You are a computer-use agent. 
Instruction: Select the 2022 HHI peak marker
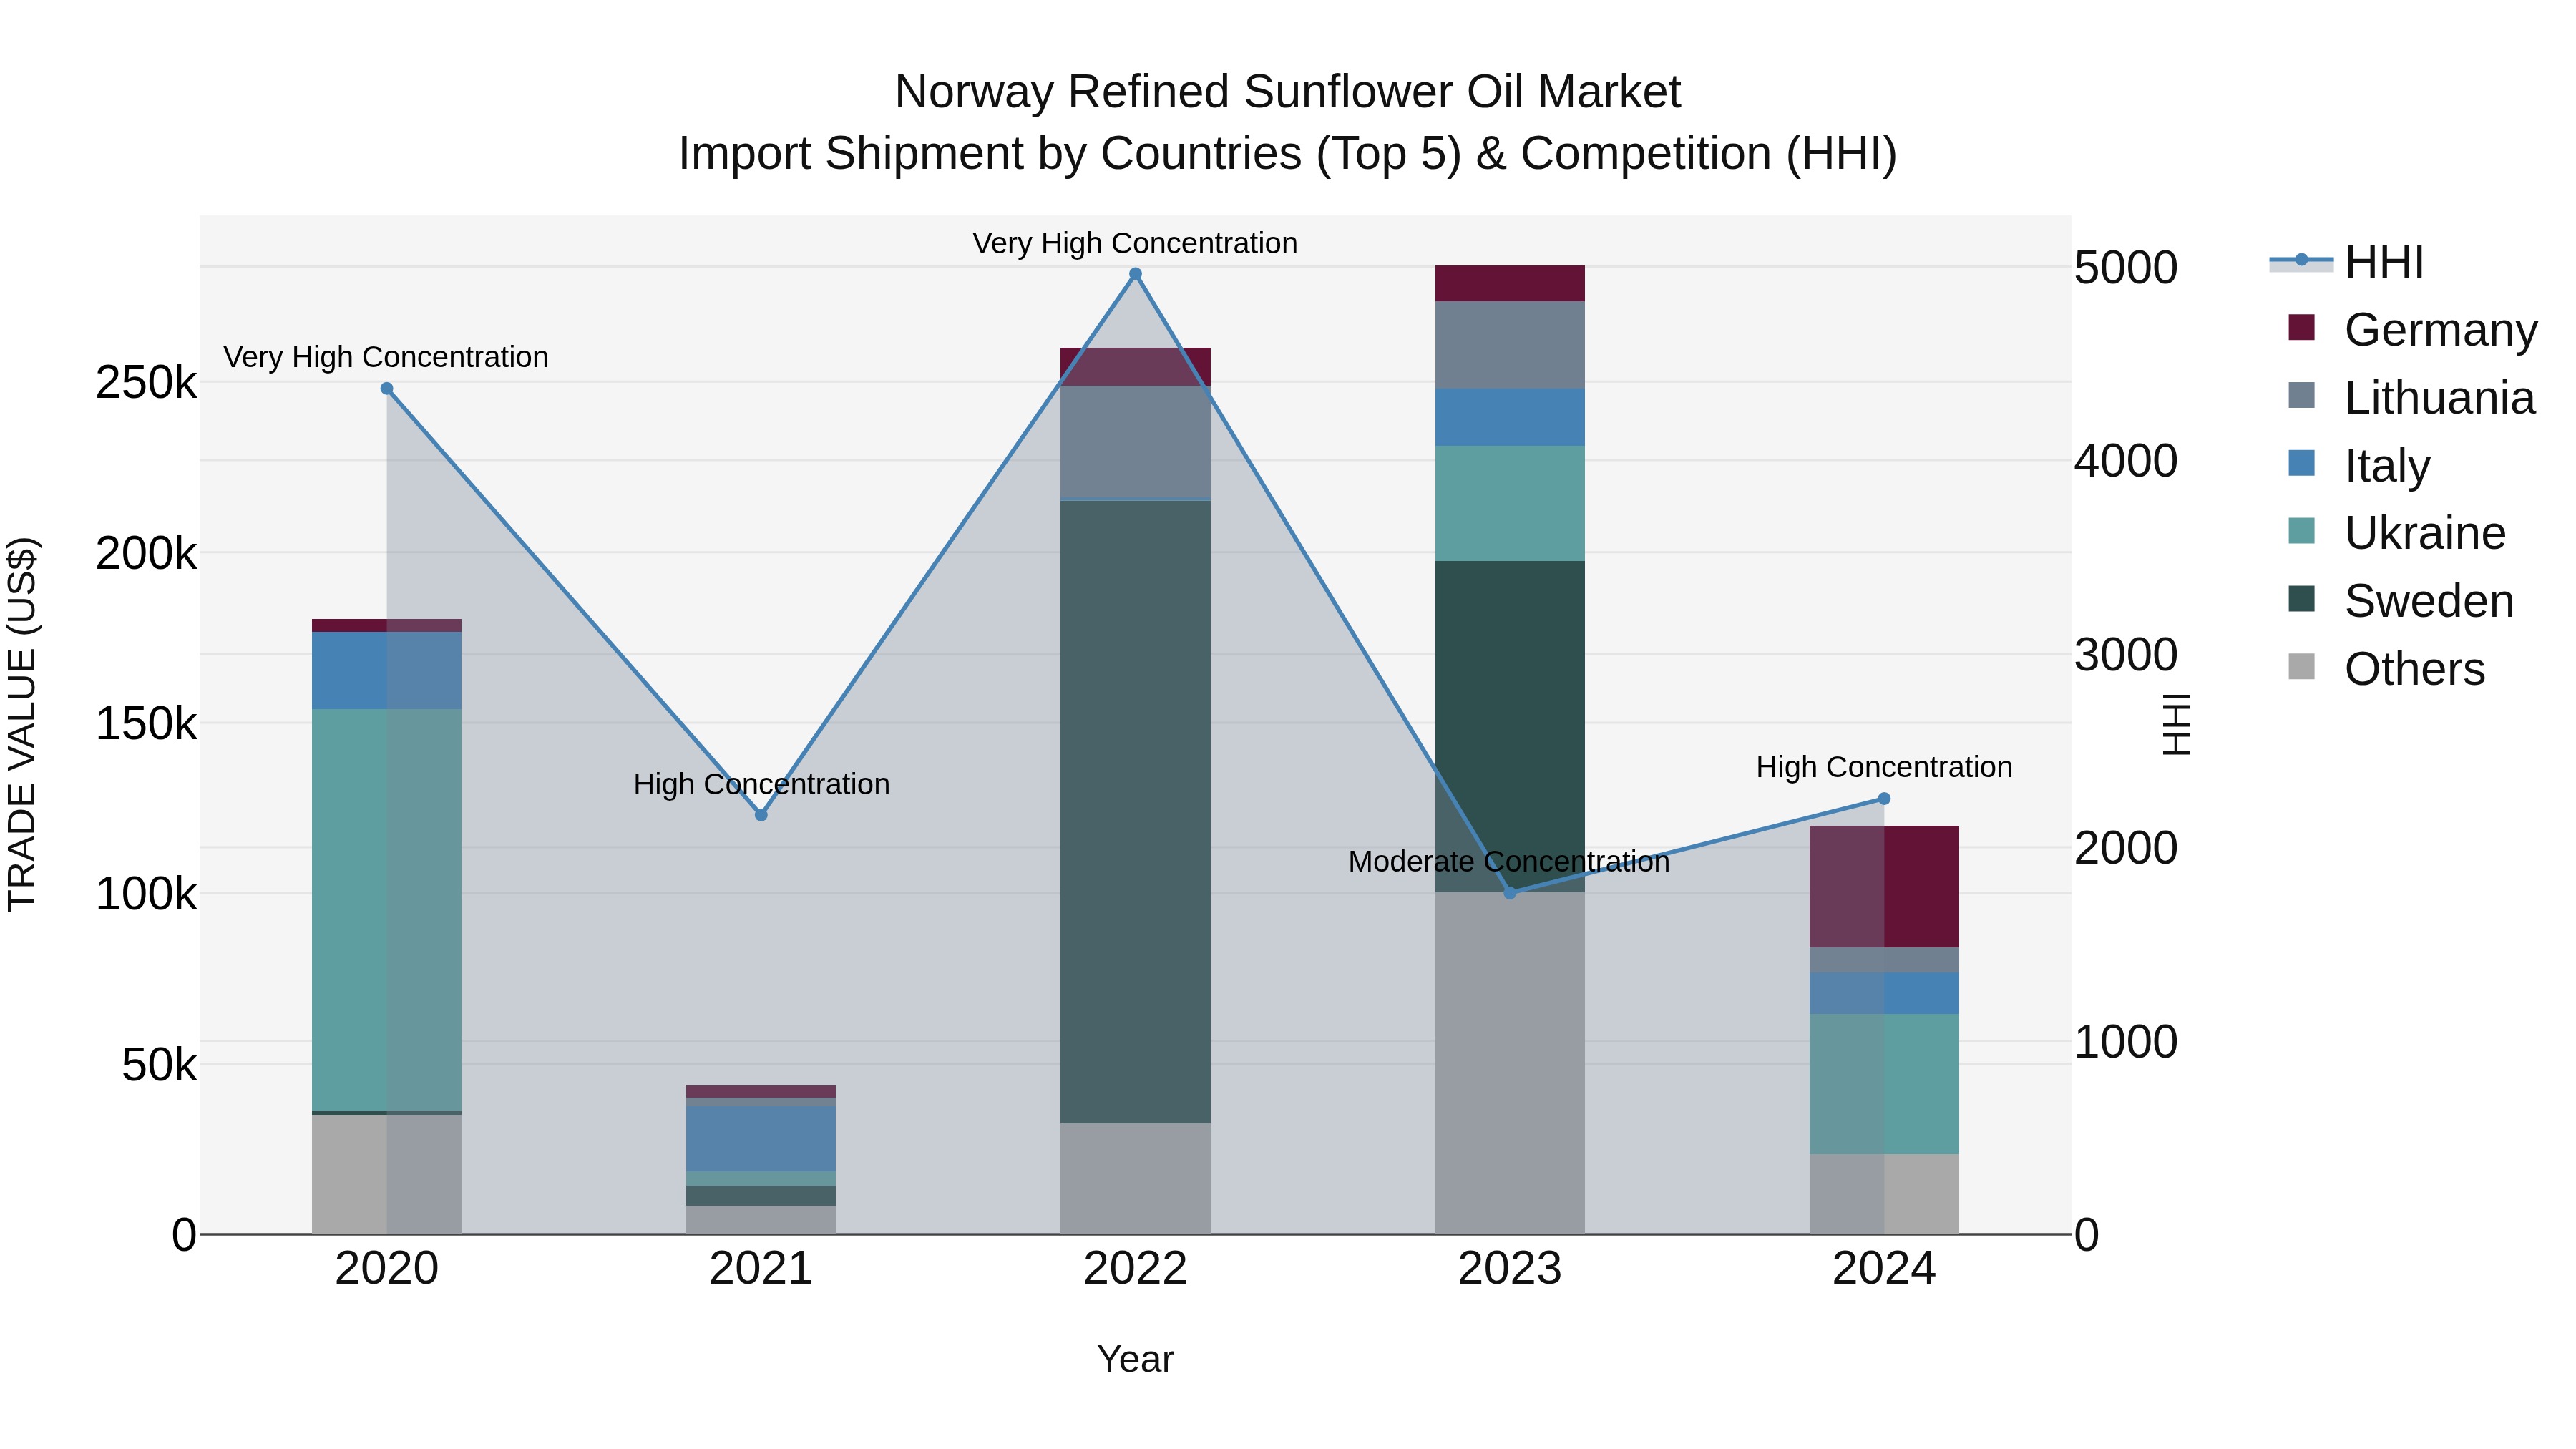point(1135,274)
